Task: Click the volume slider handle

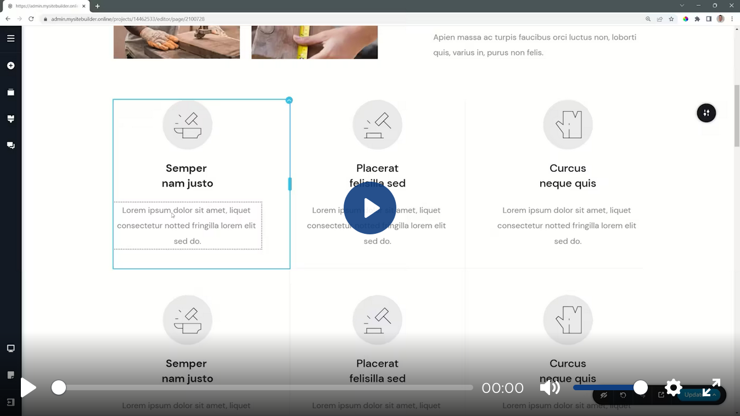Action: click(640, 387)
